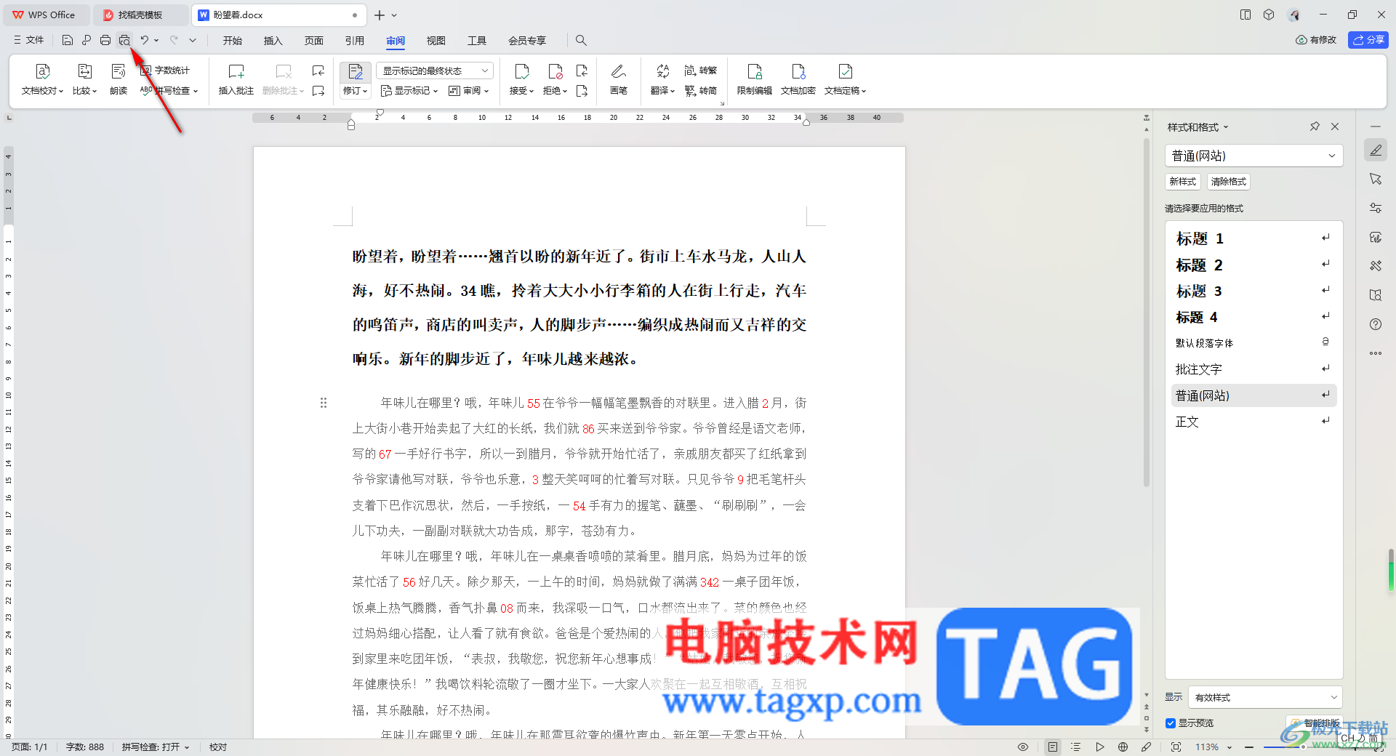This screenshot has height=756, width=1396.
Task: Click the 画笔 pen tool
Action: [619, 80]
